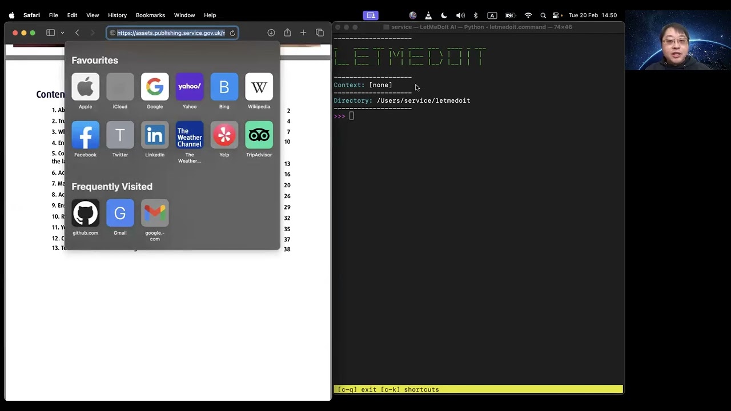Go back in Safari history
731x411 pixels.
pos(77,33)
